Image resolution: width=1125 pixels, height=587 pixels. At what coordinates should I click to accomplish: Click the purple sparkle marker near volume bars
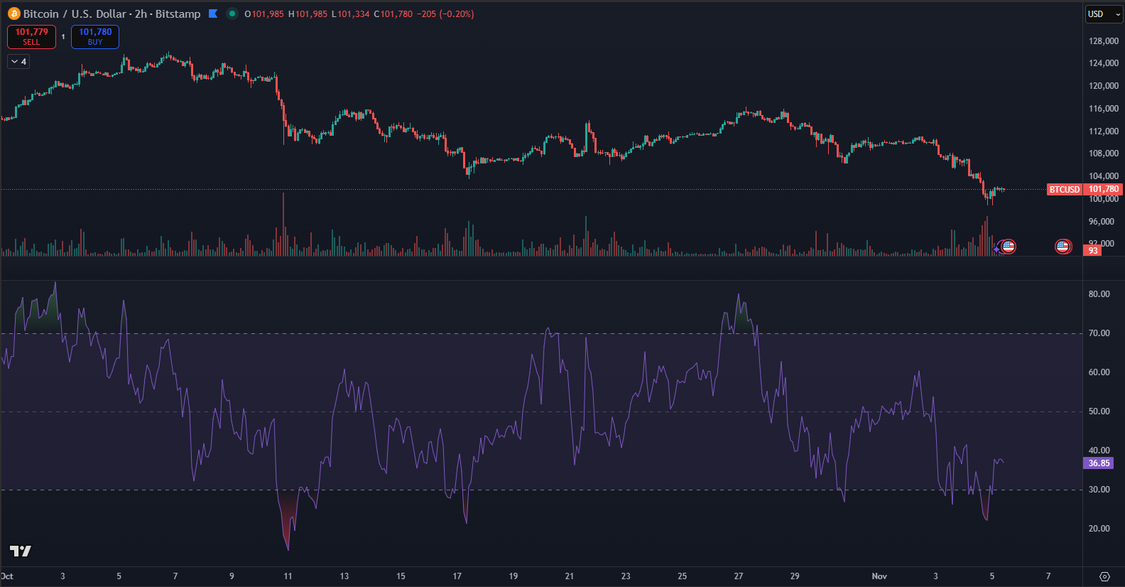tap(996, 249)
